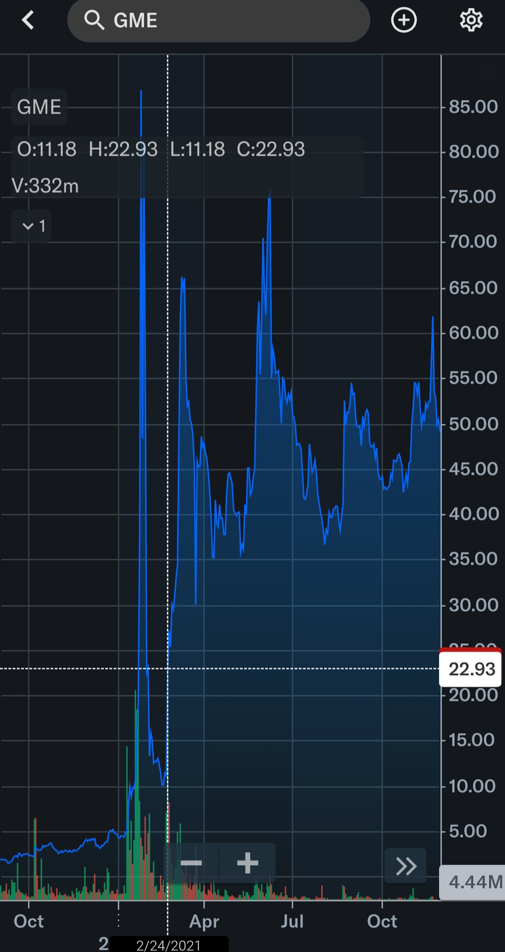The height and width of the screenshot is (952, 505).
Task: Click the 22.93 price label
Action: (470, 669)
